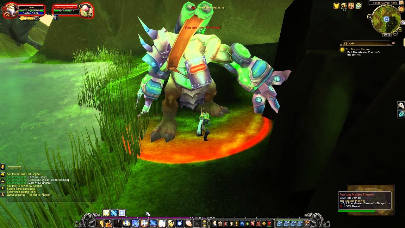Viewport: 405px width, 228px height.
Task: Use the eleventh action bar slot with the hand icon
Action: click(189, 223)
